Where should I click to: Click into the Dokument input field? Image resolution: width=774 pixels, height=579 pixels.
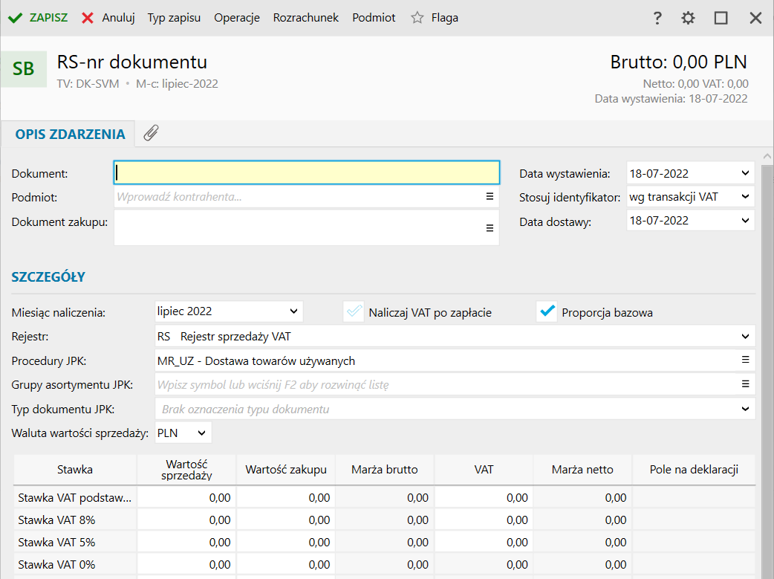pyautogui.click(x=306, y=172)
